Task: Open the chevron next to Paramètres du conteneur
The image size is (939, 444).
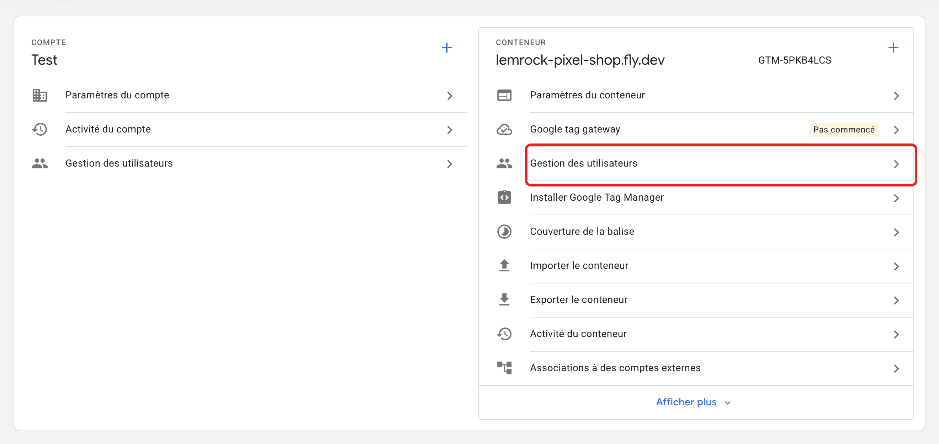Action: coord(896,96)
